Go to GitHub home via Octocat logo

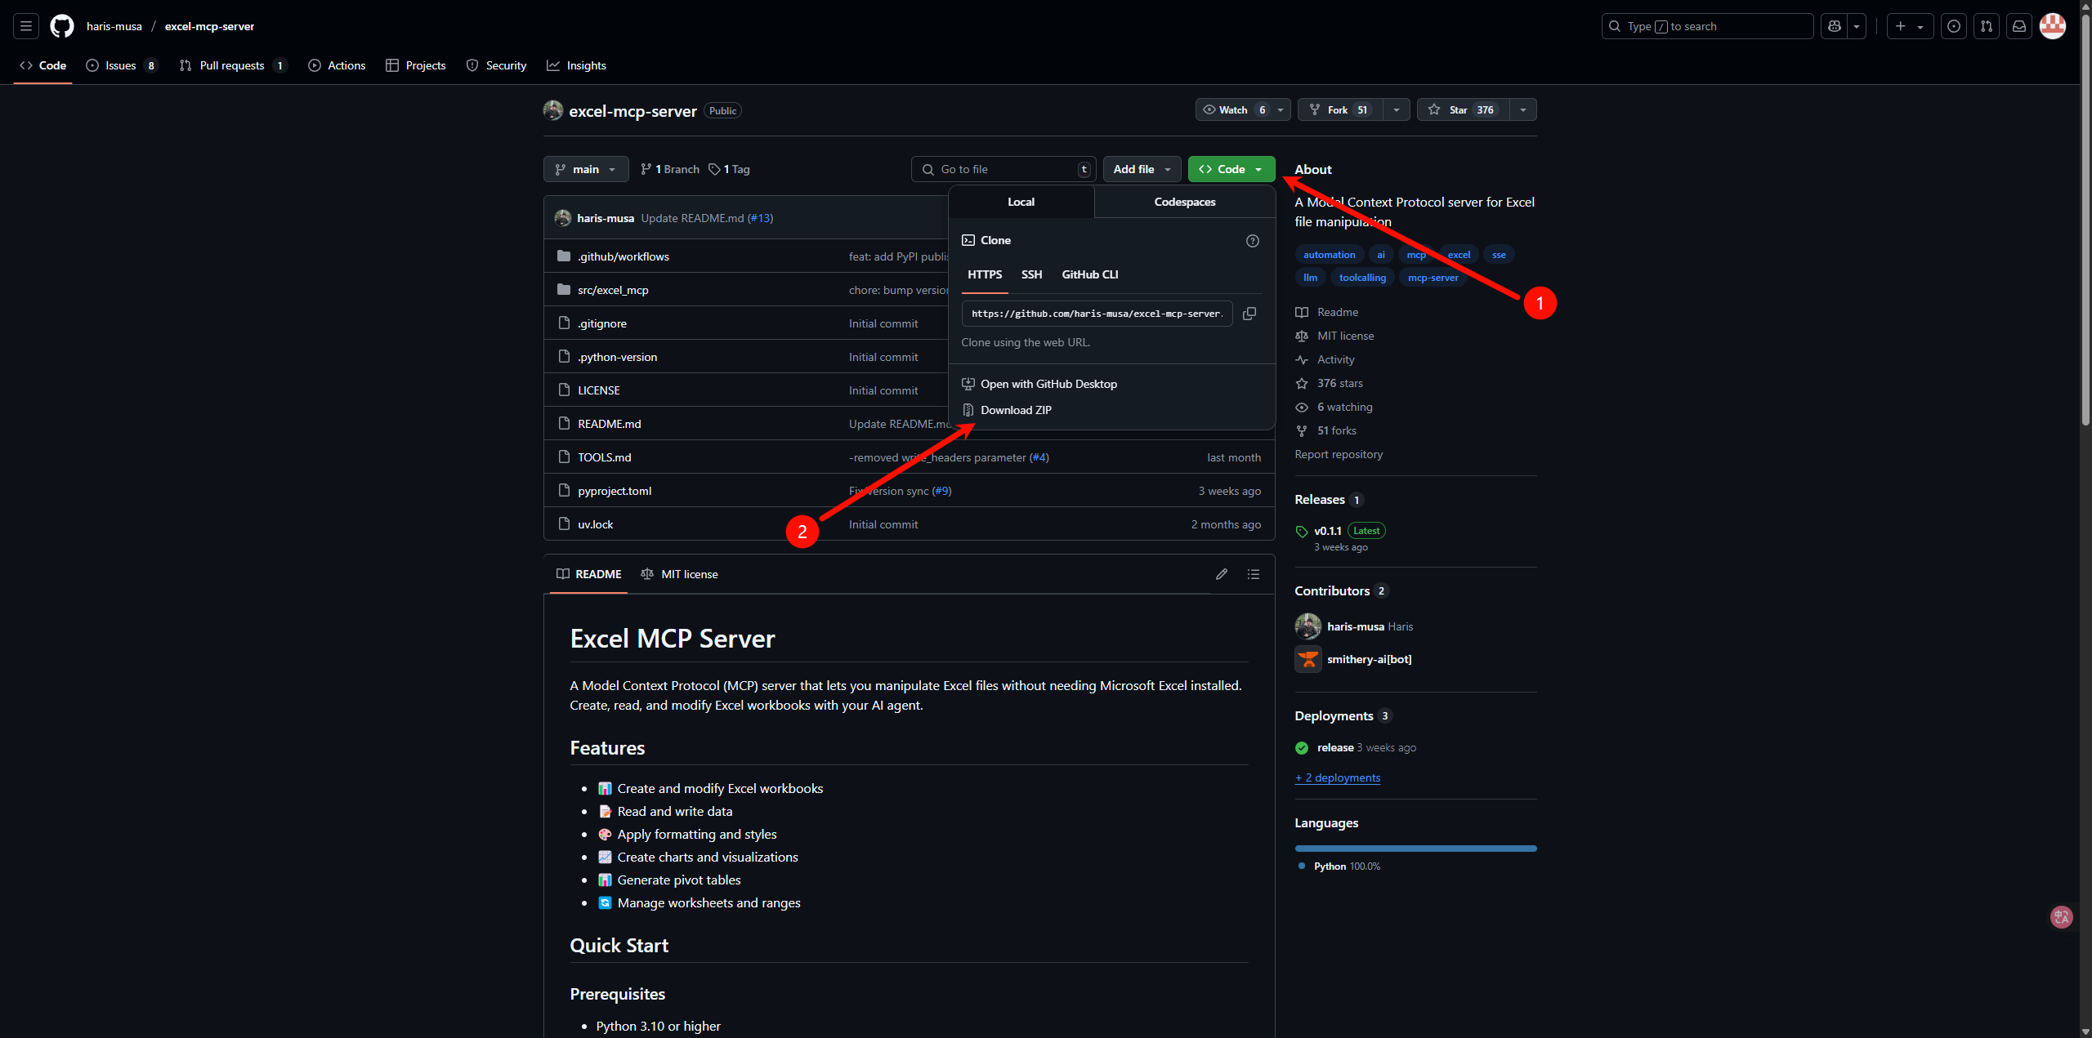[62, 26]
